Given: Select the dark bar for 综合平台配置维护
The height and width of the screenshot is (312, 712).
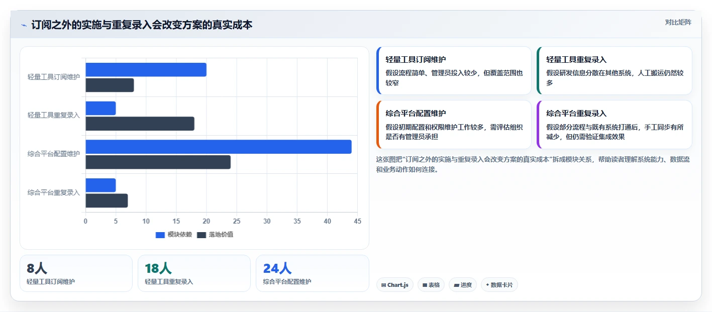Looking at the screenshot, I should pos(158,162).
